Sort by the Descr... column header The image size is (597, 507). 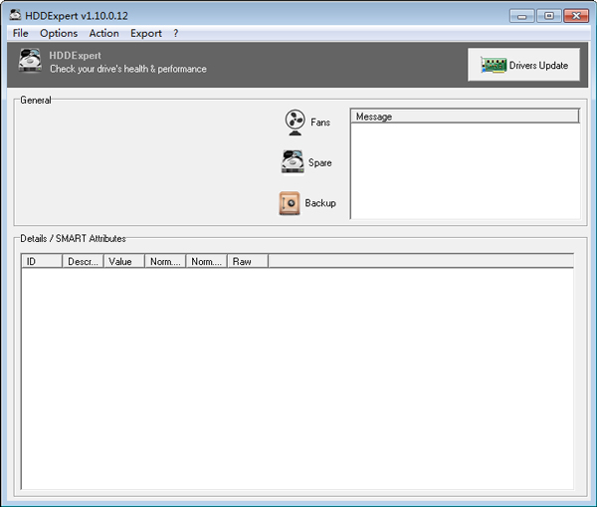click(x=83, y=262)
